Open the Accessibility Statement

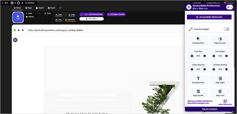pyautogui.click(x=209, y=17)
